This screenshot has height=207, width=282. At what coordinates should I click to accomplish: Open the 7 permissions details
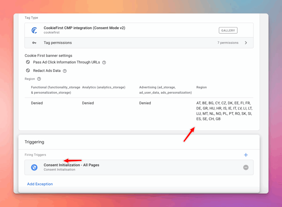[228, 43]
